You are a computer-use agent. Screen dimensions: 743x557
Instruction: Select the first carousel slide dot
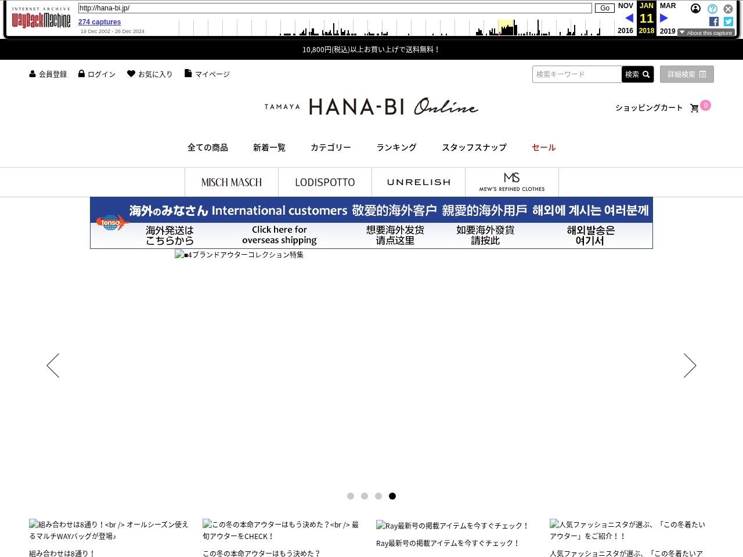coord(351,496)
